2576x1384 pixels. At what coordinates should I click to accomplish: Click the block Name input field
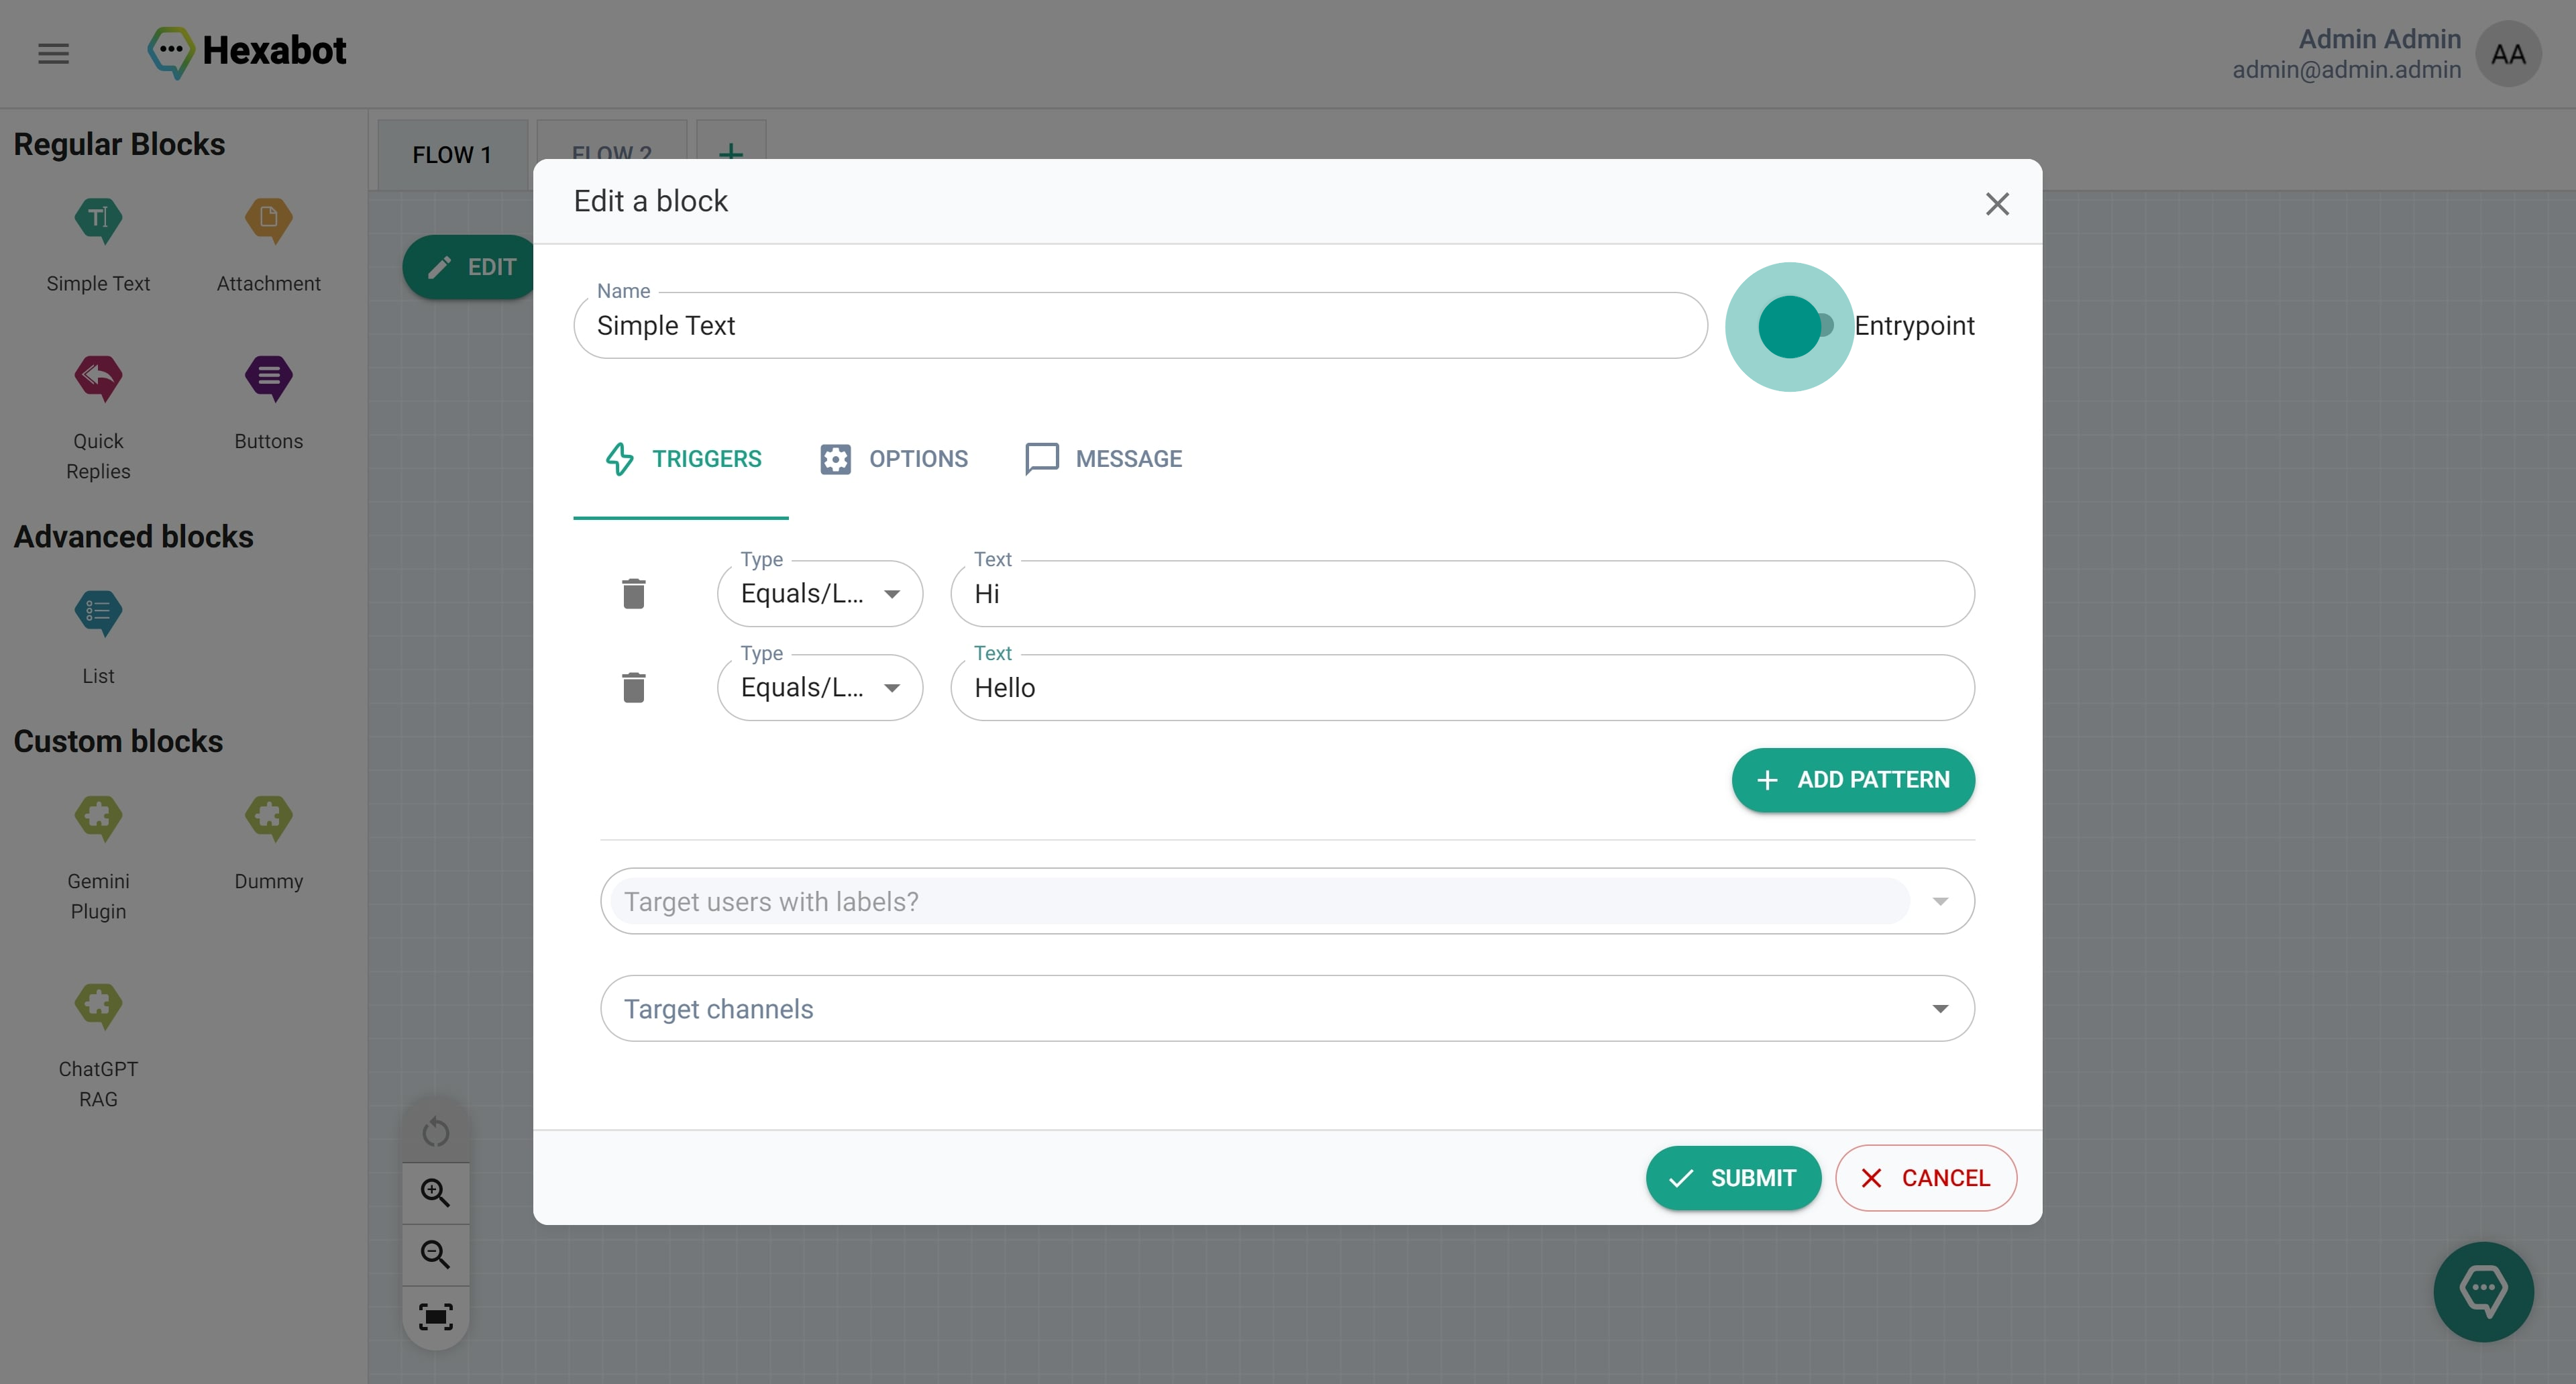coord(1140,326)
